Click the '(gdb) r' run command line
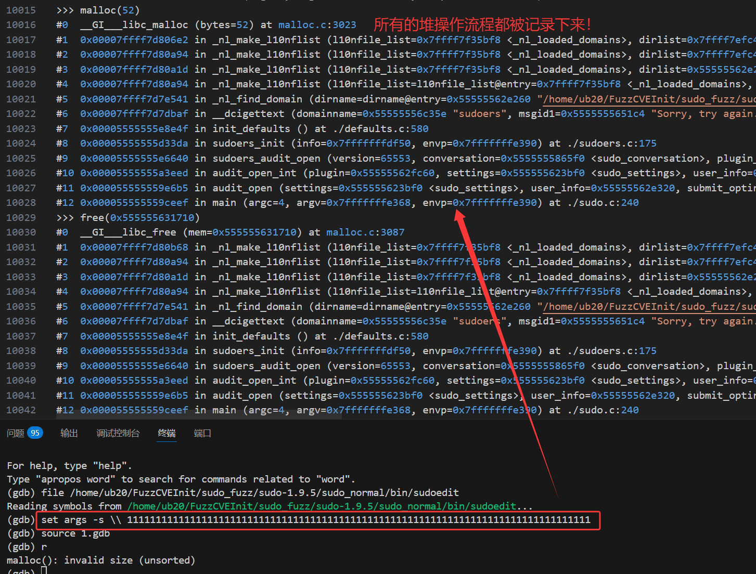The height and width of the screenshot is (574, 756). click(x=27, y=547)
